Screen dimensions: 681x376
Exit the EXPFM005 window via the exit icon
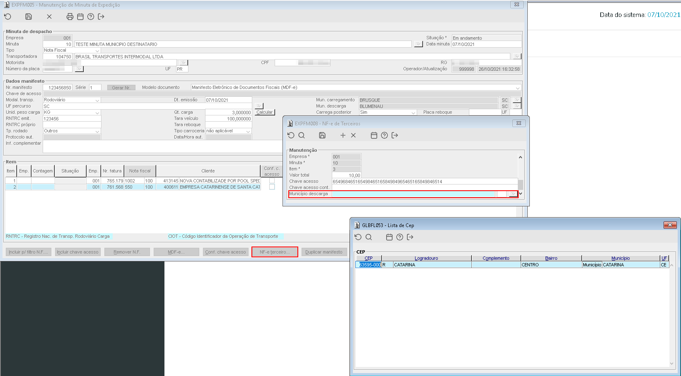(101, 17)
